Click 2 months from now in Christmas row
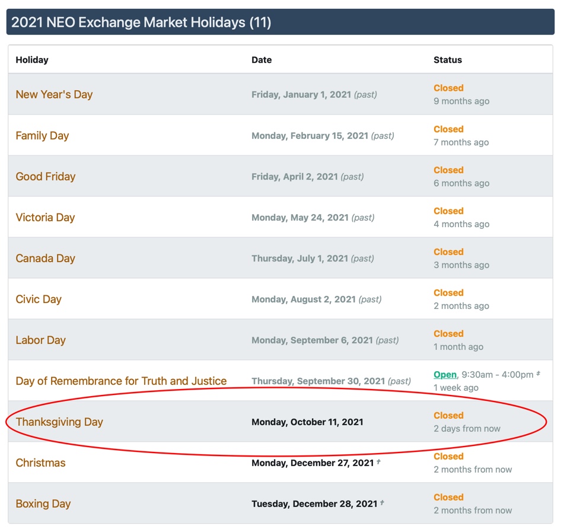Viewport: 564px width, 529px height. [x=473, y=470]
